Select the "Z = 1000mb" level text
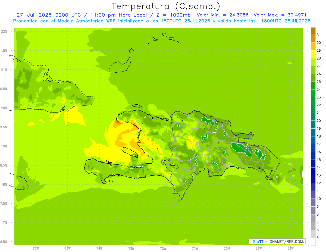 (x=174, y=15)
